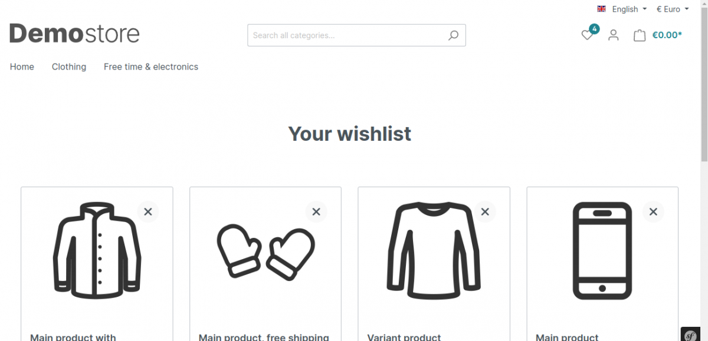Screen dimensions: 708x341
Task: Remove the smartphone product from wishlist
Action: [x=653, y=211]
